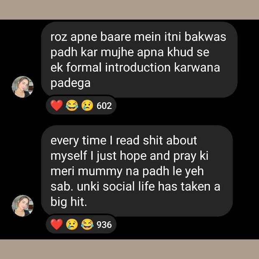The image size is (259, 259).
Task: Open the 602 reactions count
Action: [x=104, y=106]
